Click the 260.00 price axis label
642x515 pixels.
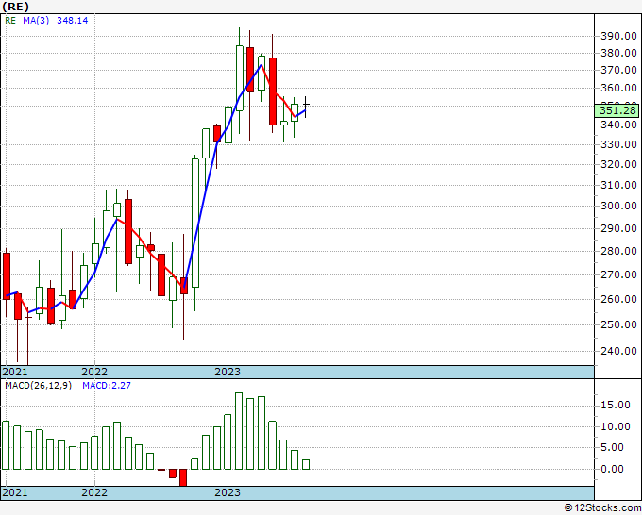(x=618, y=299)
